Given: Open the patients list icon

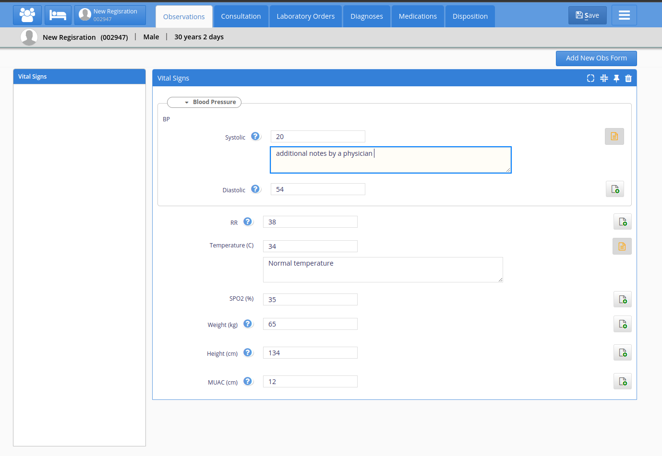Looking at the screenshot, I should coord(27,15).
